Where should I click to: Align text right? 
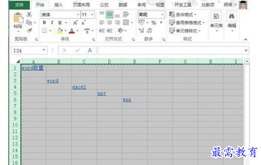117,23
